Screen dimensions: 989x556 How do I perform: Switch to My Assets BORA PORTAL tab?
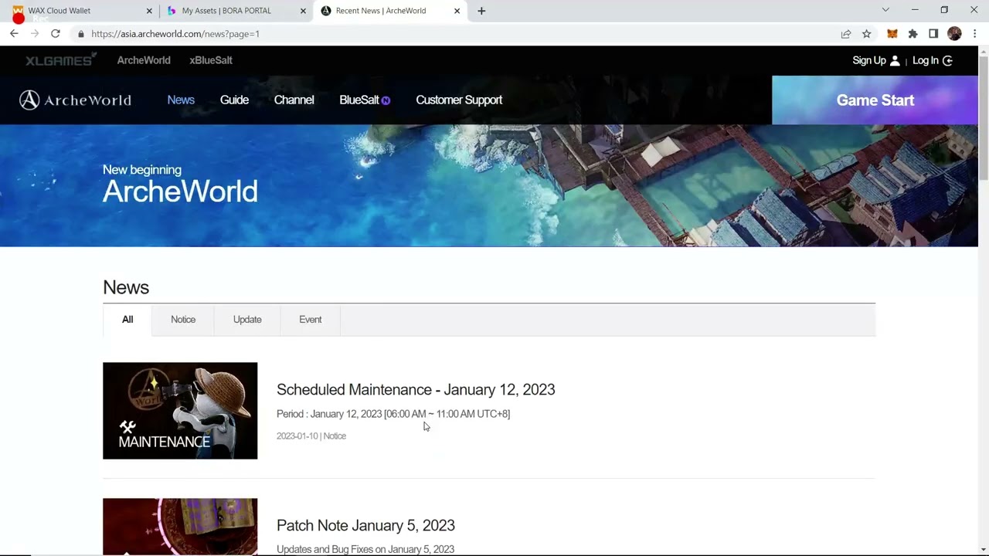click(236, 11)
